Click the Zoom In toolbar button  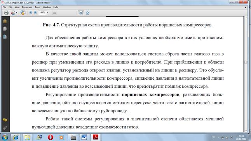pyautogui.click(x=35, y=13)
